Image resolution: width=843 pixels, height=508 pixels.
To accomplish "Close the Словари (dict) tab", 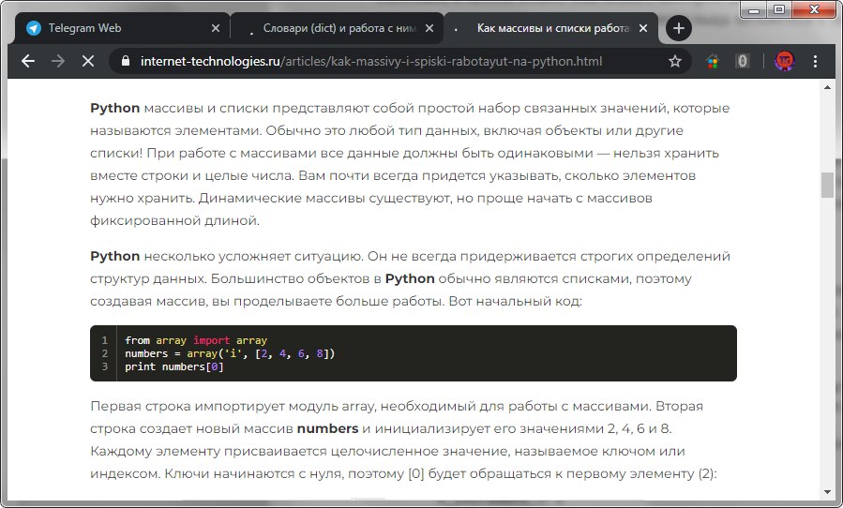I will tap(429, 28).
